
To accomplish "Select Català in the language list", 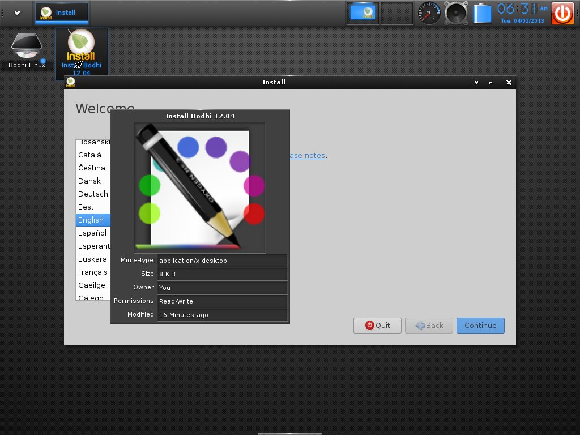I will [93, 155].
